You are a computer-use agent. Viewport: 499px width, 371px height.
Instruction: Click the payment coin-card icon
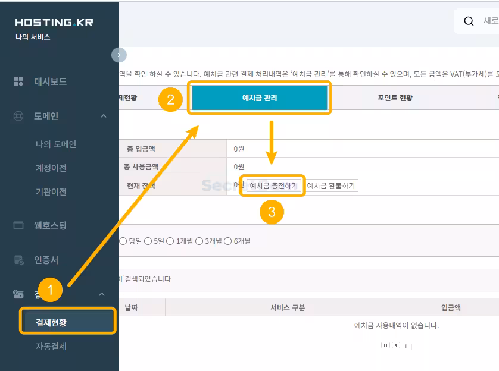pos(18,294)
